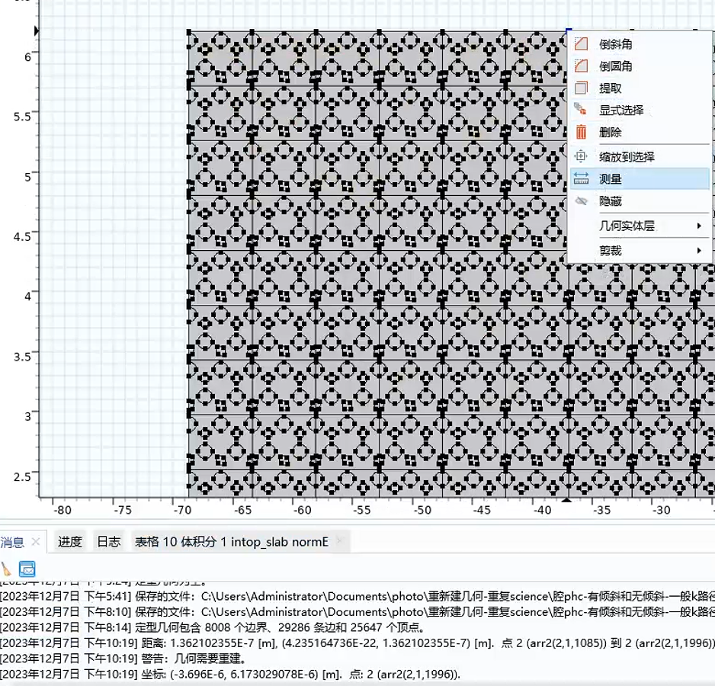
Task: Close the 表格 10 intop_slab normE tab
Action: tap(339, 540)
